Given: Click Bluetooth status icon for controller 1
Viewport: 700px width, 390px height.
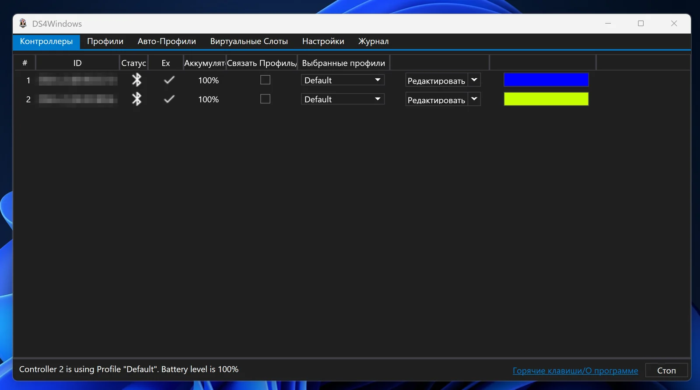Looking at the screenshot, I should [x=137, y=80].
